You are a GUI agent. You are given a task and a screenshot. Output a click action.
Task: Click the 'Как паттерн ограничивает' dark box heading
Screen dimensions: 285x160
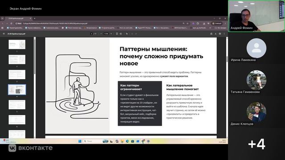(131, 87)
